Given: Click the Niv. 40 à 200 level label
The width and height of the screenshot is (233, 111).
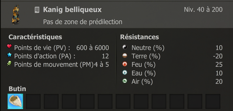Looking at the screenshot, I should 203,10.
